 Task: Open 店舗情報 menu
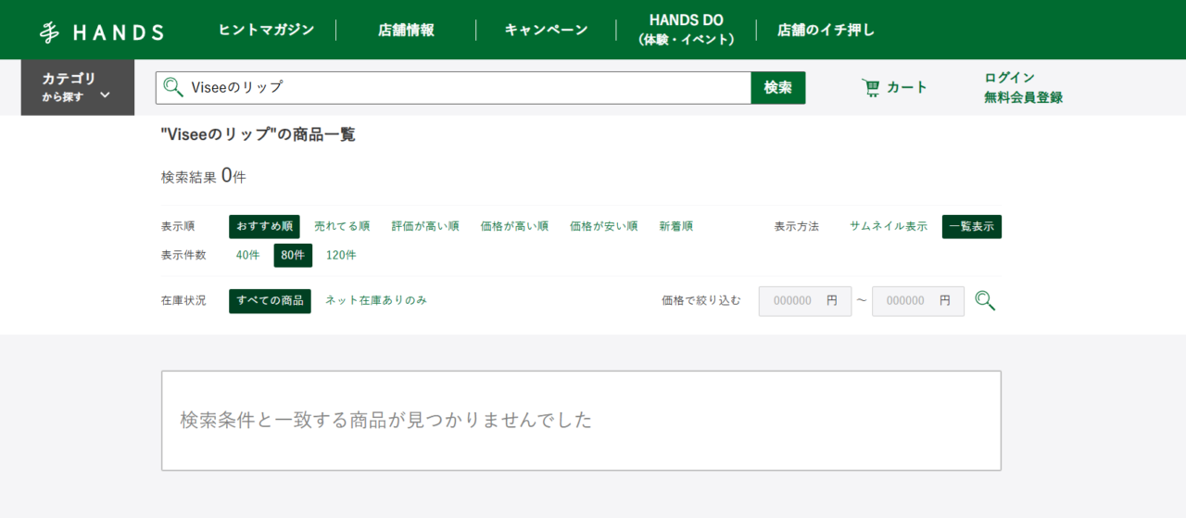[406, 30]
